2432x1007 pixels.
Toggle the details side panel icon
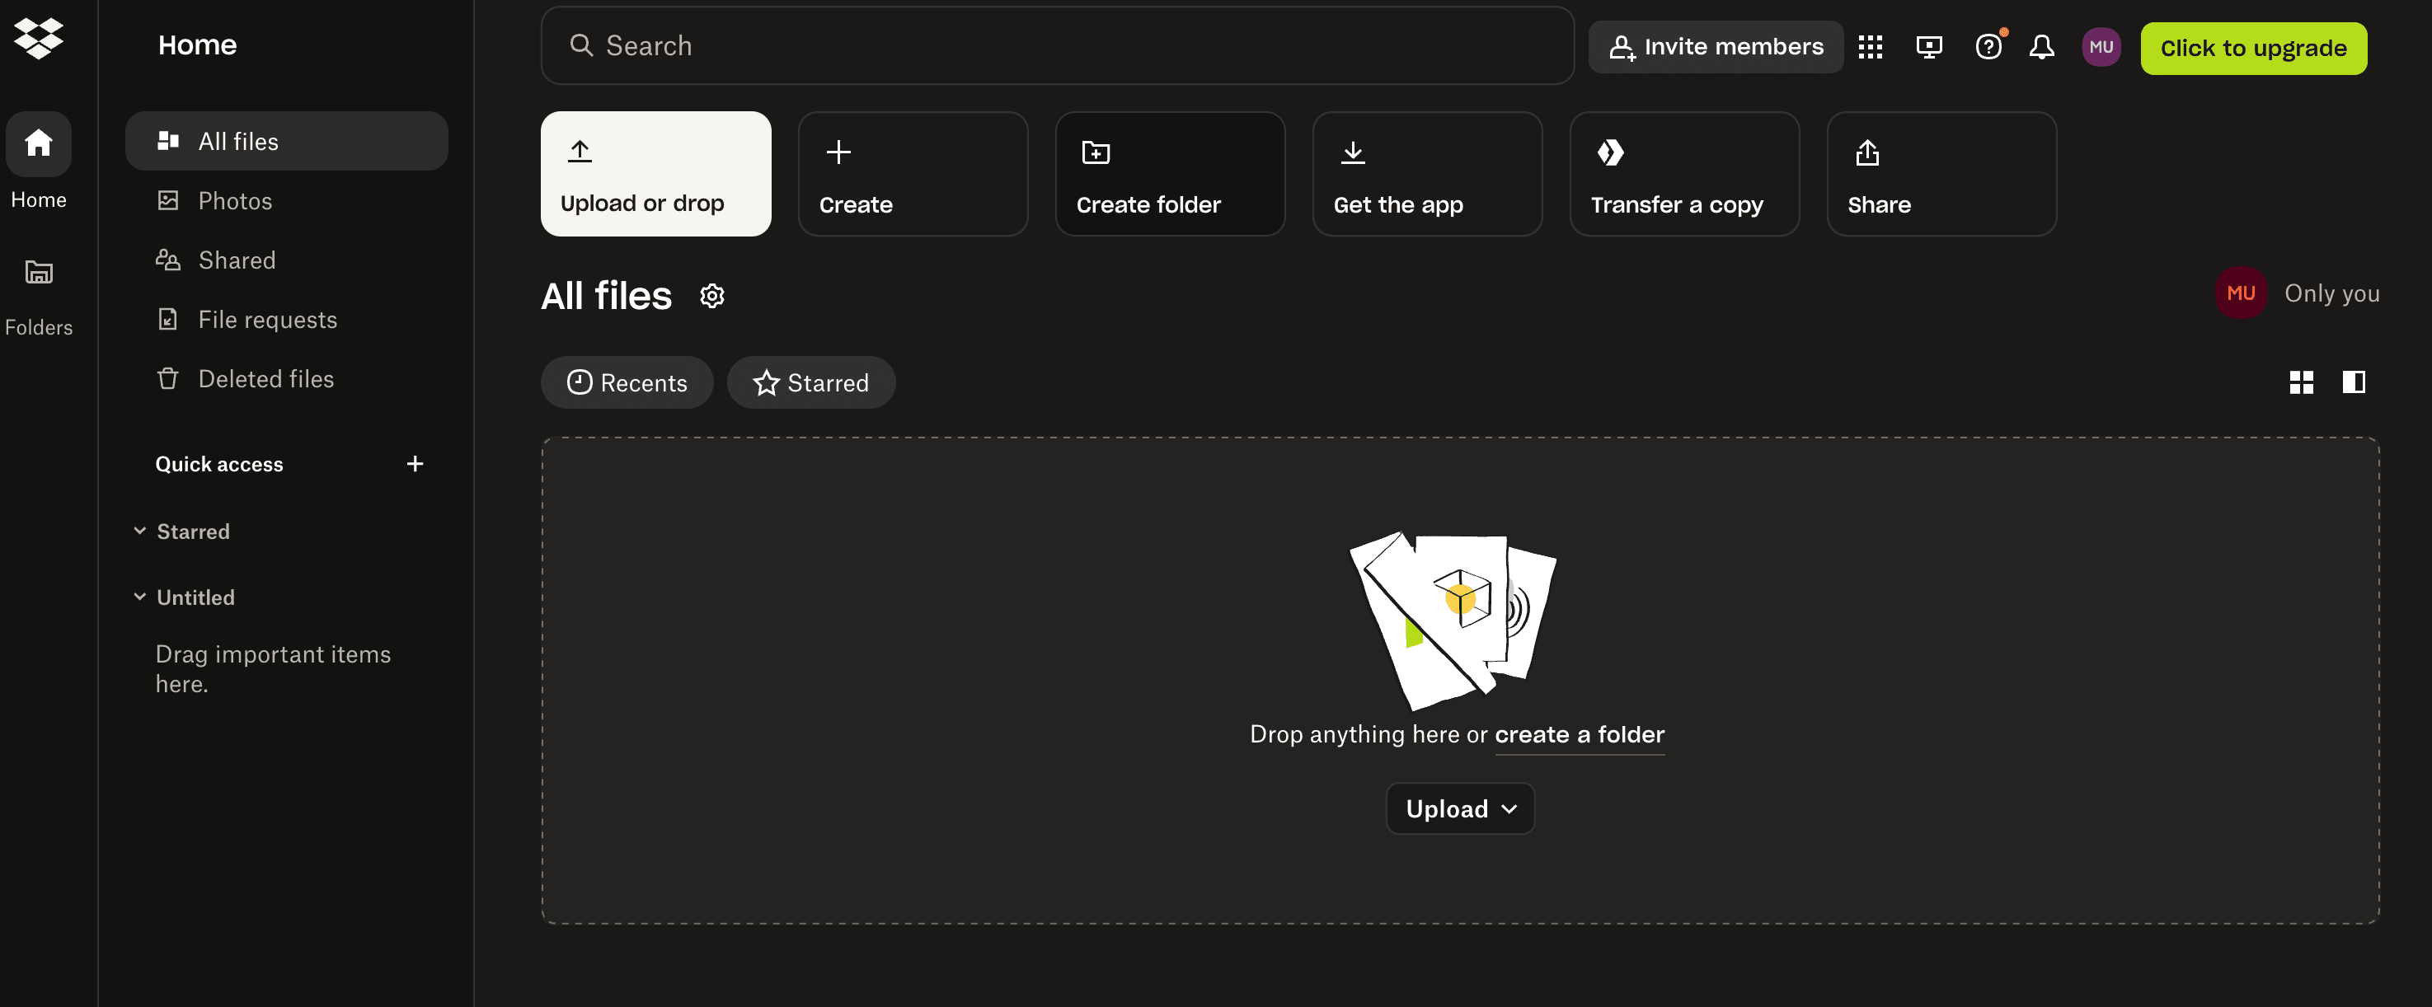(2353, 382)
